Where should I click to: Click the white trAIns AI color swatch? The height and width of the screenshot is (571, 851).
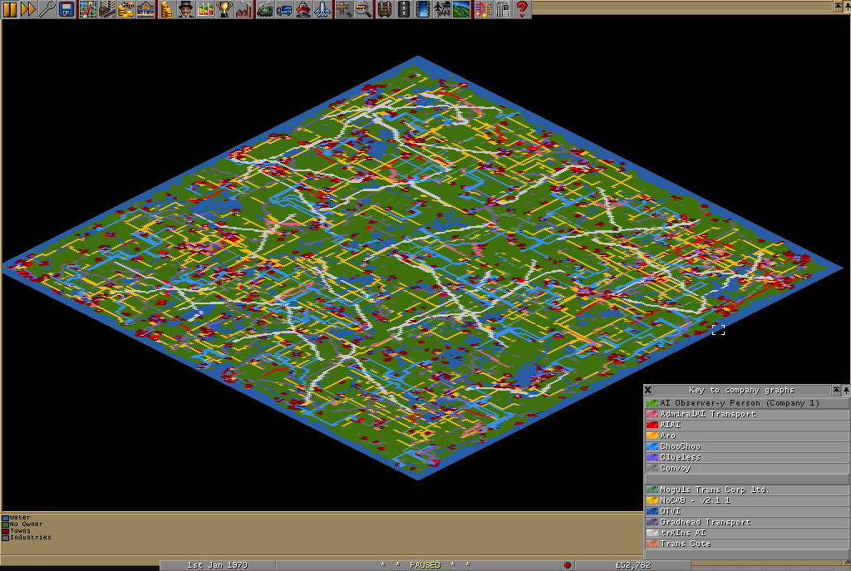pyautogui.click(x=652, y=533)
